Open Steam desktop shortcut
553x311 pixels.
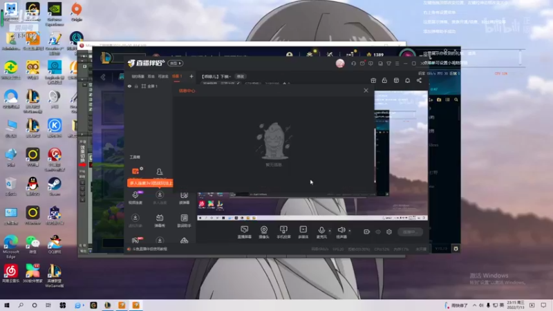tap(55, 186)
